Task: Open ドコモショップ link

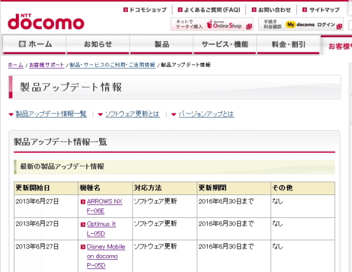Action: tap(148, 10)
